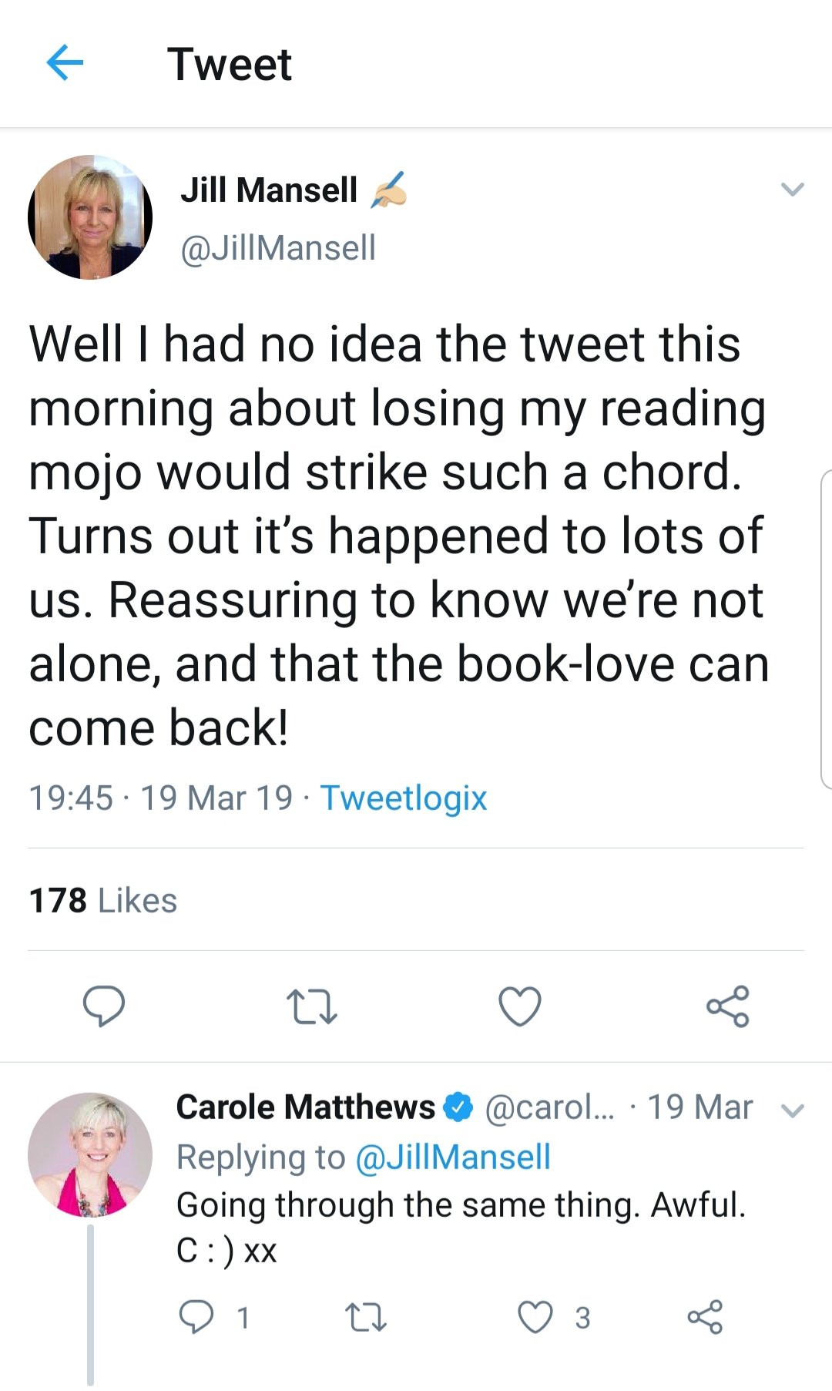The height and width of the screenshot is (1391, 832).
Task: Tap the back arrow icon
Action: (65, 63)
